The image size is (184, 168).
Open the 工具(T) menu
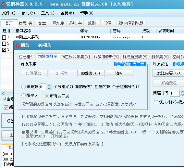coord(48,13)
